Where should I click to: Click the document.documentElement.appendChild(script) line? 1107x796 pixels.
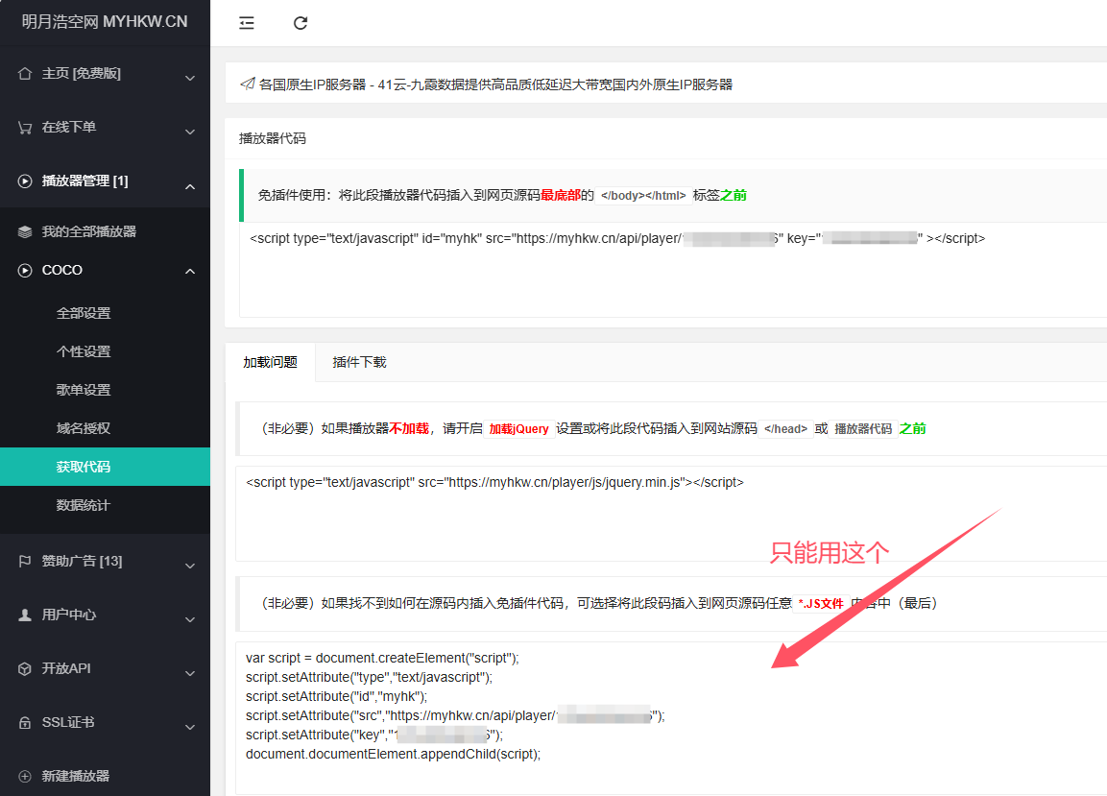click(394, 755)
